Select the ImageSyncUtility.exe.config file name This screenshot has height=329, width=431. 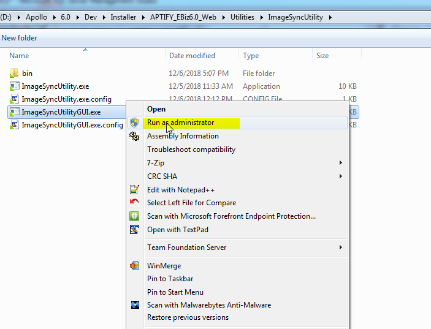(66, 99)
